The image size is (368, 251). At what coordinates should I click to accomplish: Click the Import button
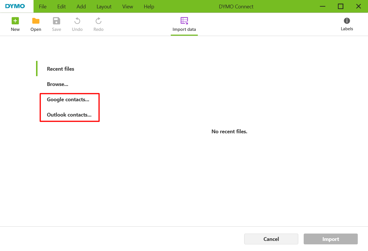[331, 239]
